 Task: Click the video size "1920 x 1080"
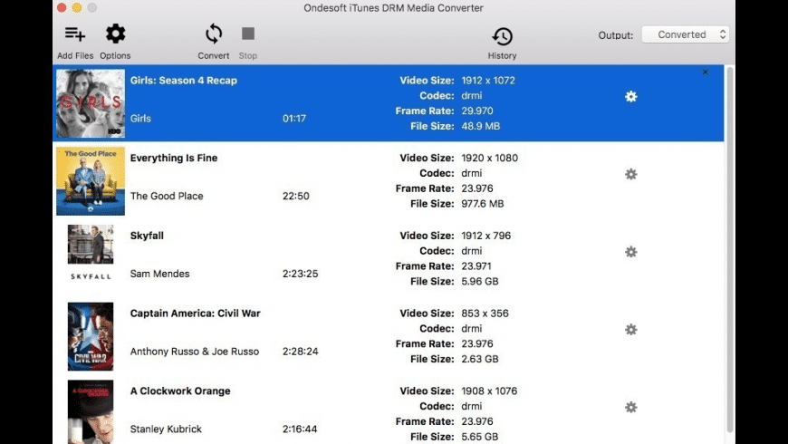coord(489,158)
